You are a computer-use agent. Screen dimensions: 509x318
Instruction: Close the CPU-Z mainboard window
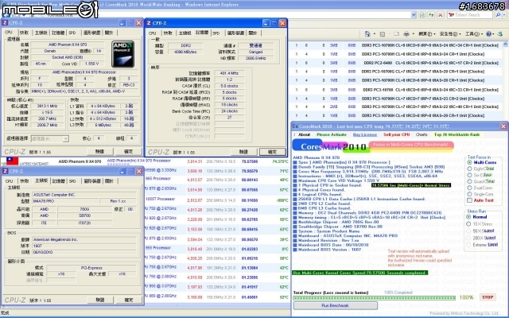pos(139,171)
